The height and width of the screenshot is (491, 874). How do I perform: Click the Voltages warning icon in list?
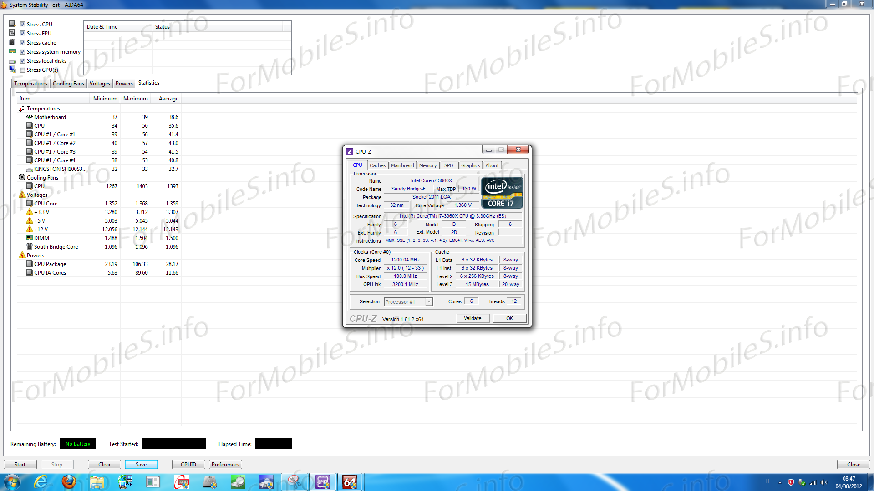(22, 195)
